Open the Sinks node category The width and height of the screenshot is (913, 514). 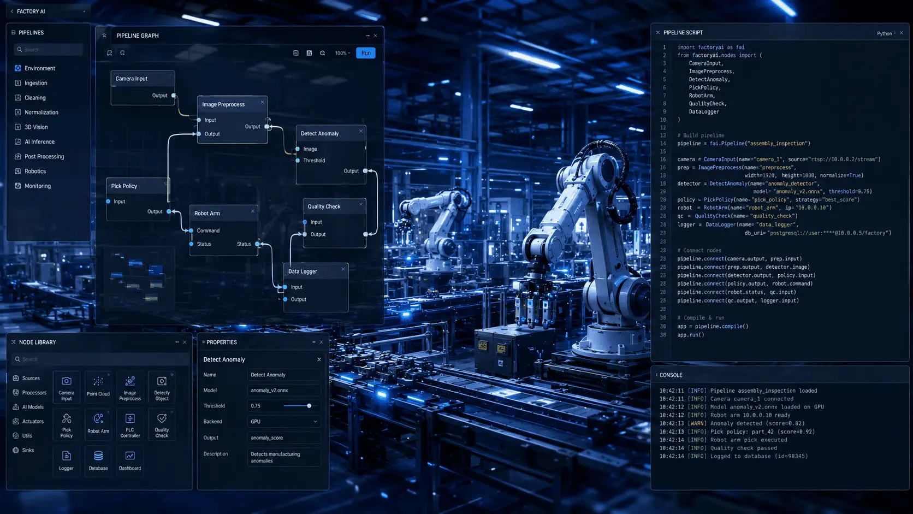click(23, 450)
